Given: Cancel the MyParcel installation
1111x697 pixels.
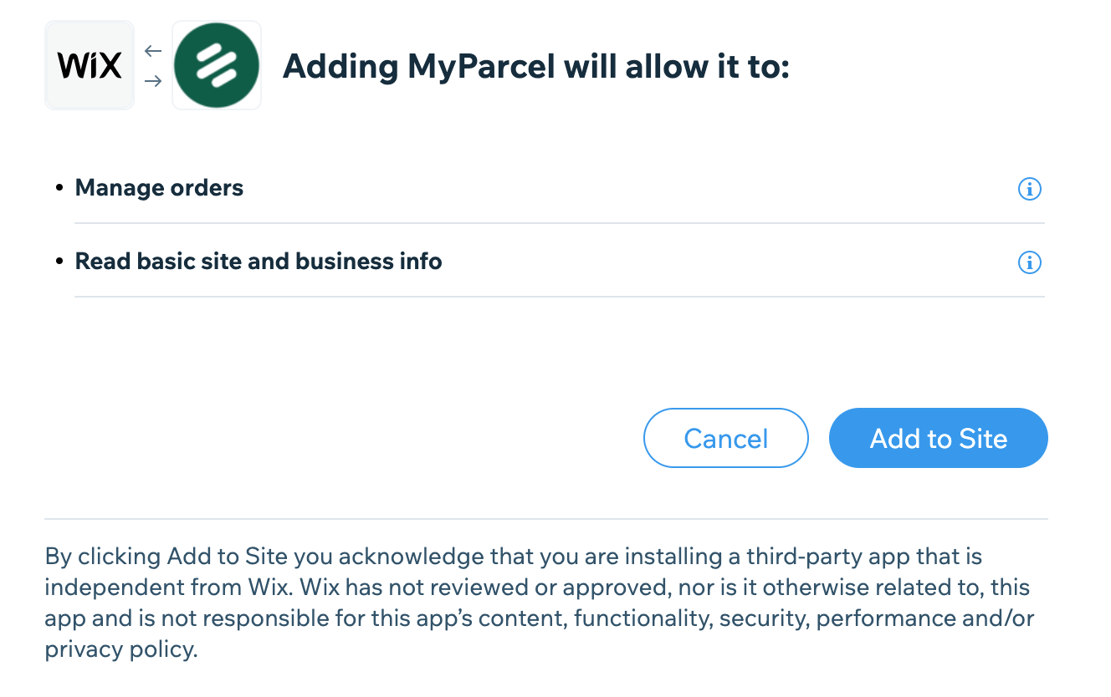Looking at the screenshot, I should point(725,437).
